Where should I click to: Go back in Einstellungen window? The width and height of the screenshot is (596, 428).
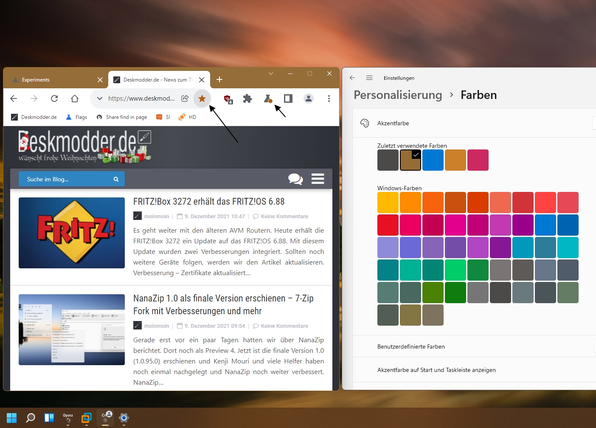352,78
